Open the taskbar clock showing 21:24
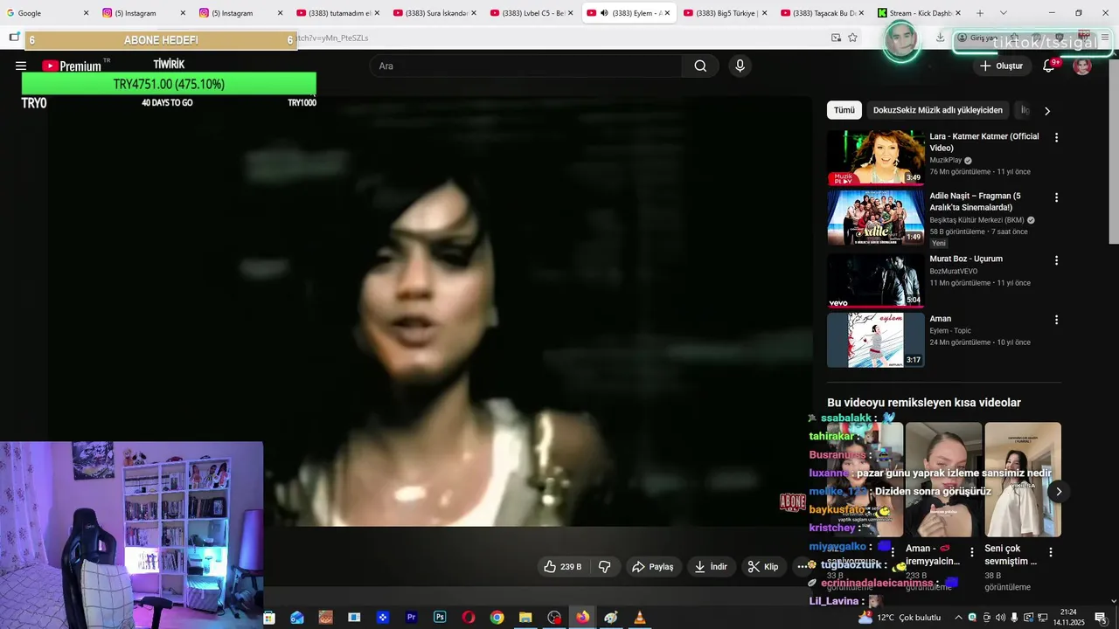This screenshot has height=629, width=1119. pos(1068,618)
